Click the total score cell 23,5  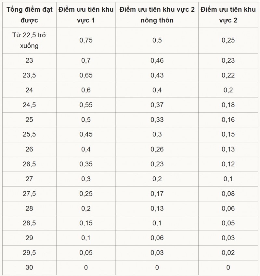[x=29, y=75]
